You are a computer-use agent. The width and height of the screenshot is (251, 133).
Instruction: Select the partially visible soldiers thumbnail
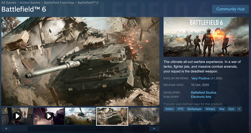[144, 116]
